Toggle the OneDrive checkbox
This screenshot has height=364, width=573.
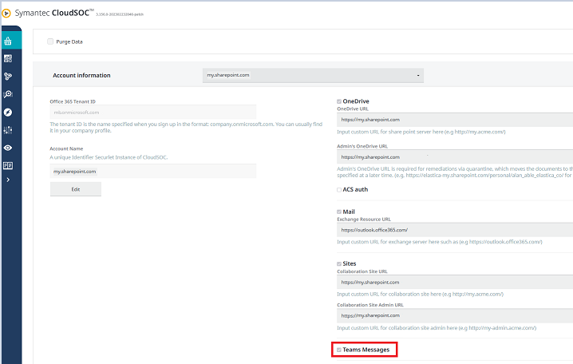(x=339, y=101)
